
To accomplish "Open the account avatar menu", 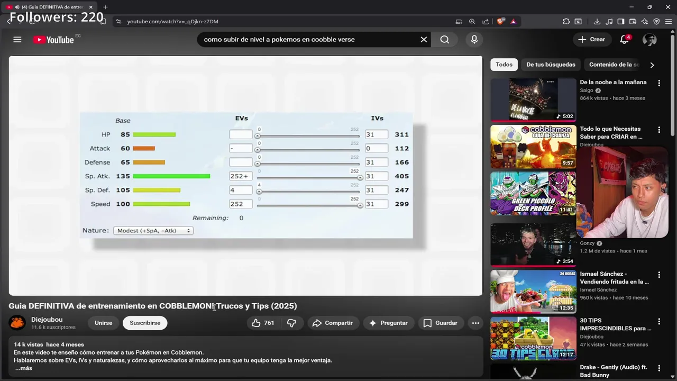I will [x=649, y=40].
